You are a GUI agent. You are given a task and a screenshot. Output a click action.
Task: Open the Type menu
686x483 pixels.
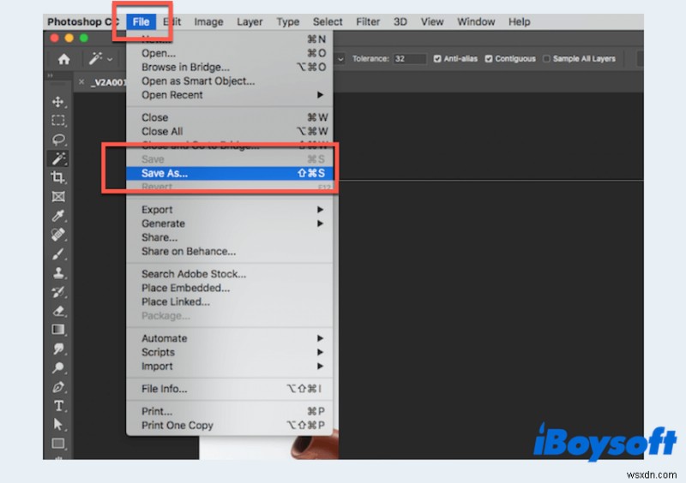[x=288, y=22]
